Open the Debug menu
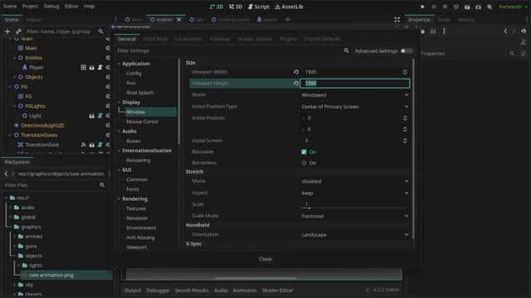The image size is (531, 298). click(51, 6)
